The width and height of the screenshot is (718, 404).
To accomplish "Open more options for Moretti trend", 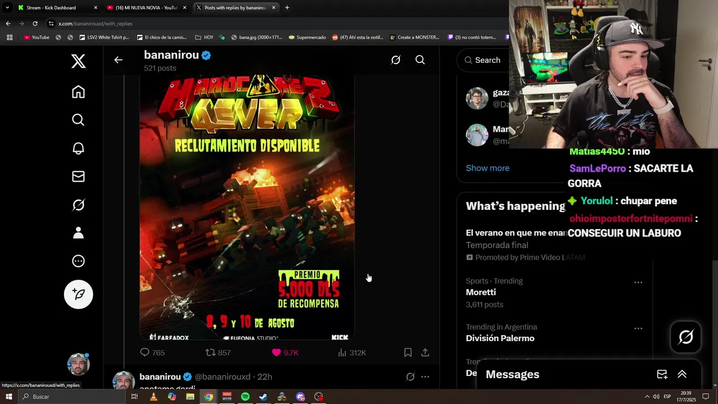I will point(638,283).
